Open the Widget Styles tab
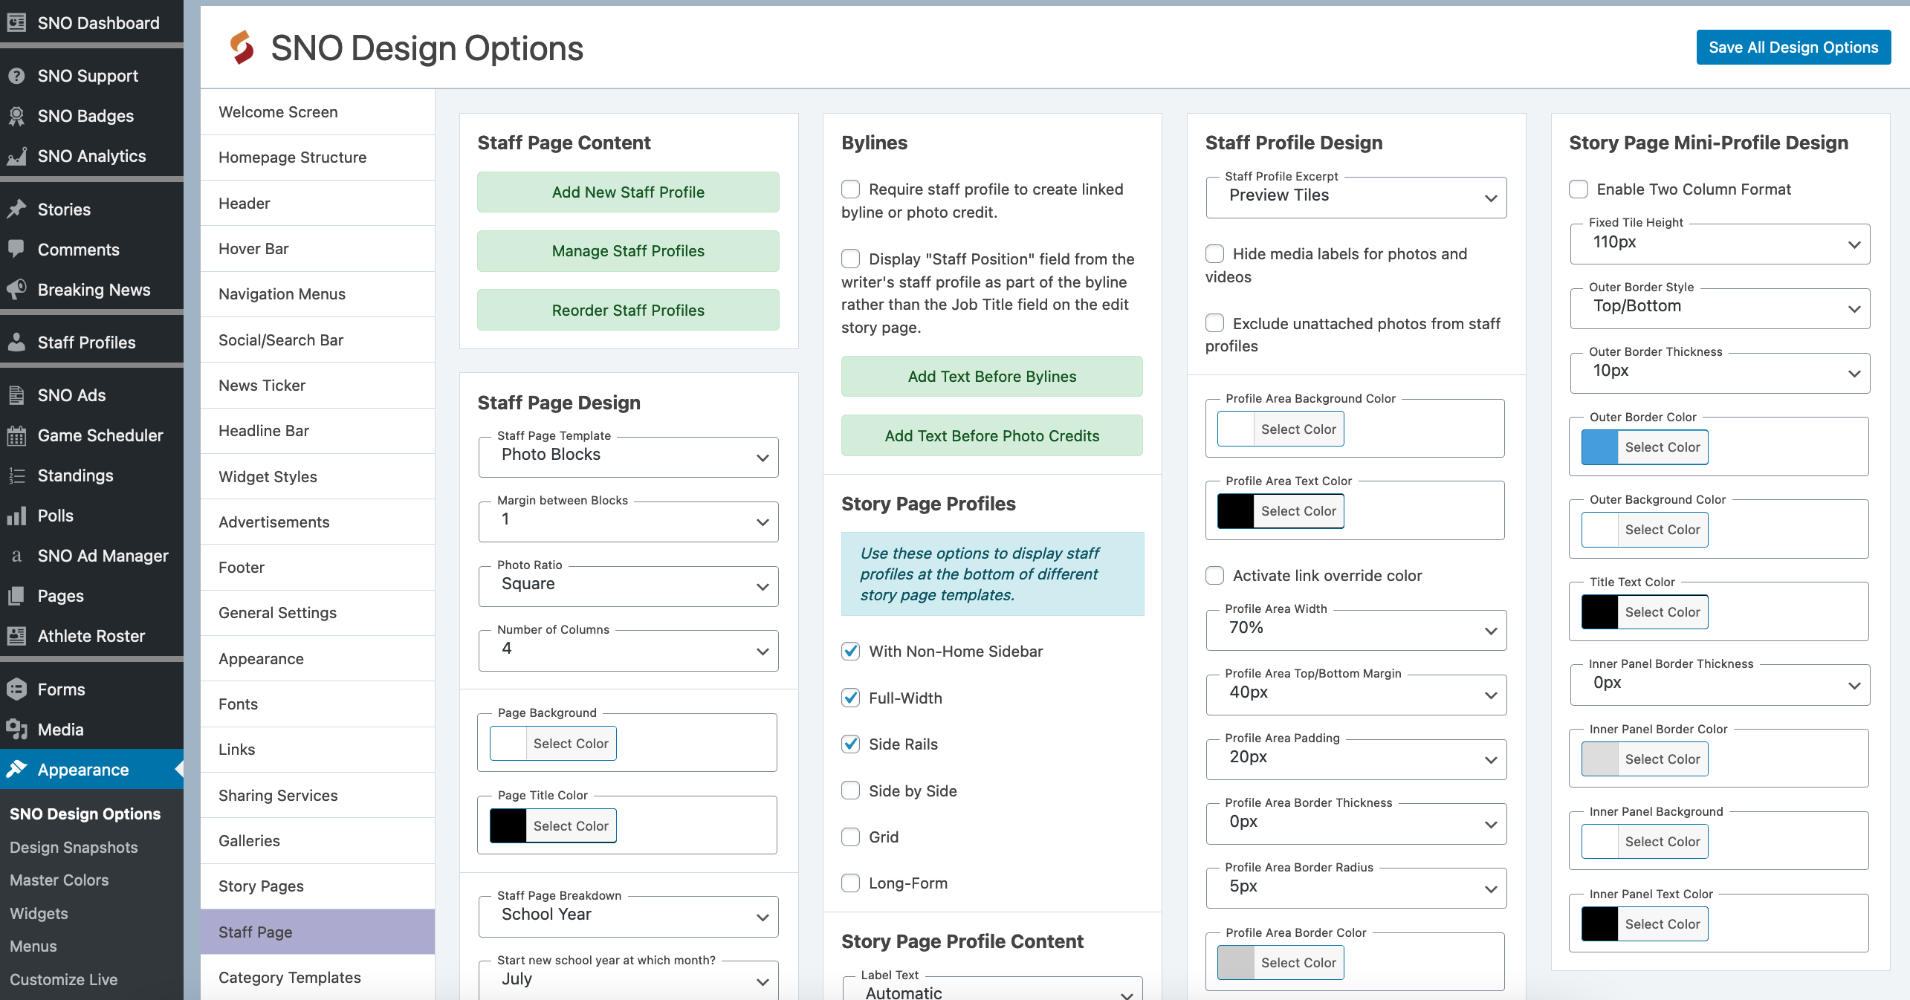Image resolution: width=1910 pixels, height=1000 pixels. click(317, 477)
